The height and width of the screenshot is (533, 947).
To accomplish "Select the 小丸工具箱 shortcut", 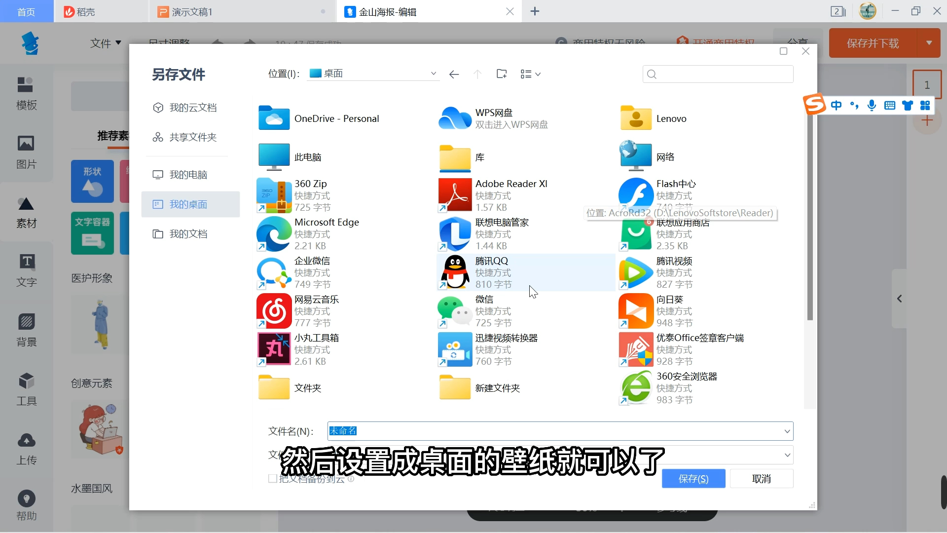I will 298,349.
